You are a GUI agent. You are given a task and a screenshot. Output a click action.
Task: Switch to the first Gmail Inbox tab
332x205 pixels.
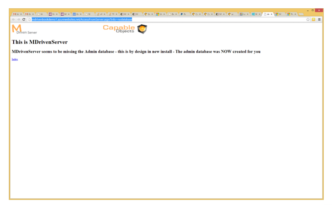pos(17,14)
